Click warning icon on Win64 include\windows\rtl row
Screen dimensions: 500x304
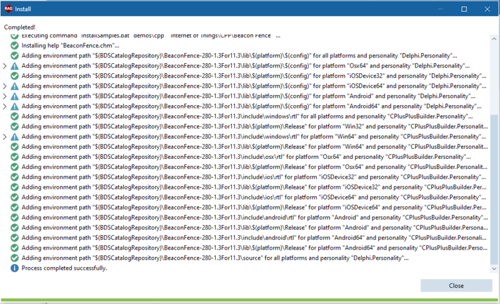(x=14, y=137)
